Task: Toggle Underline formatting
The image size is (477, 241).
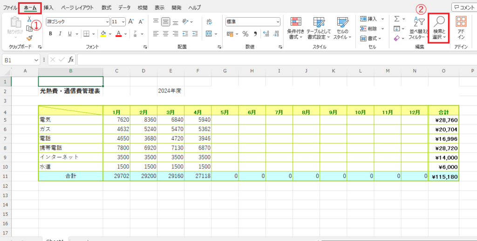Action: coord(69,33)
